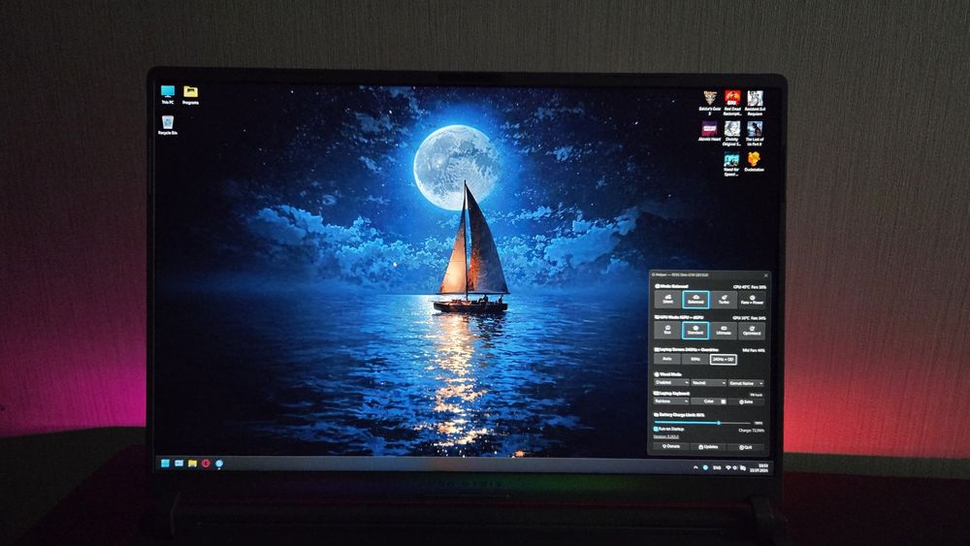Open Fans + Power settings
This screenshot has width=970, height=546.
pos(752,300)
